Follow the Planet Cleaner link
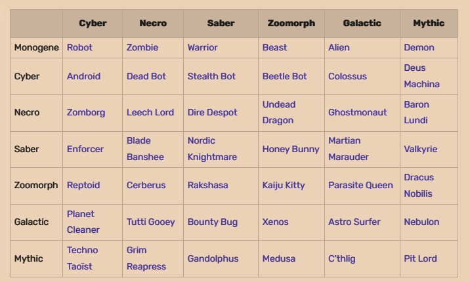 83,222
